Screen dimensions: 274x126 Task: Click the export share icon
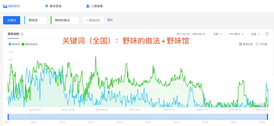click(267, 34)
